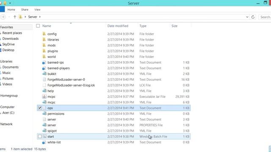Select Homegroup in navigation pane
The width and height of the screenshot is (271, 152).
coord(9,95)
